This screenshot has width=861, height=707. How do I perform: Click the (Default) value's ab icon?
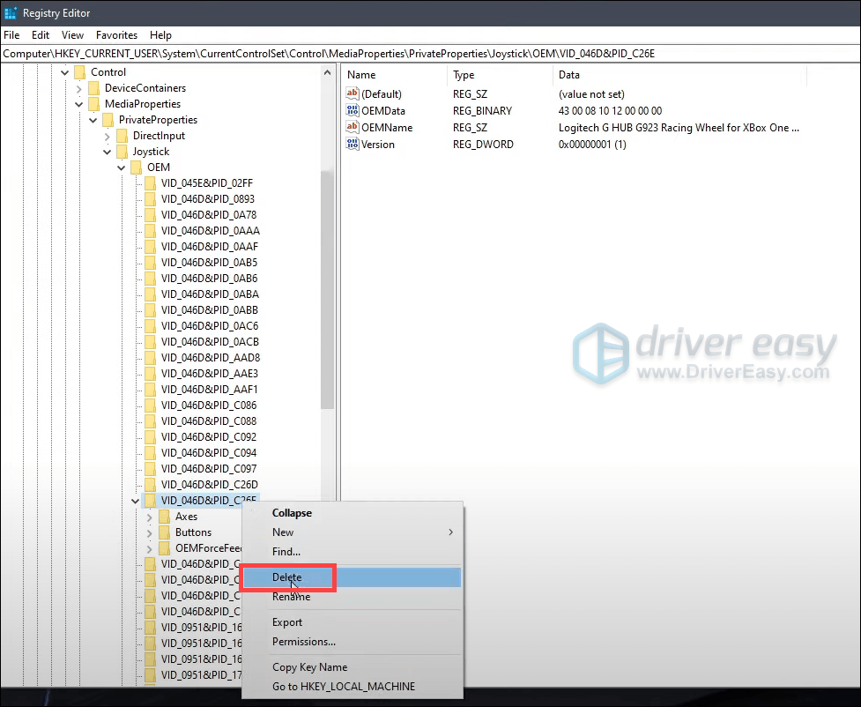pyautogui.click(x=353, y=93)
